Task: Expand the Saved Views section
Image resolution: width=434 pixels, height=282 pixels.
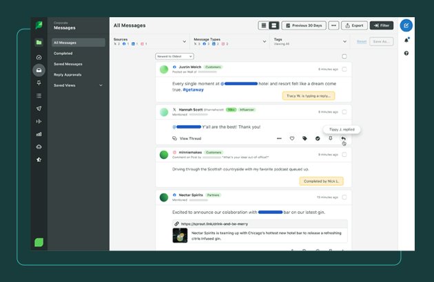Action: pos(101,85)
